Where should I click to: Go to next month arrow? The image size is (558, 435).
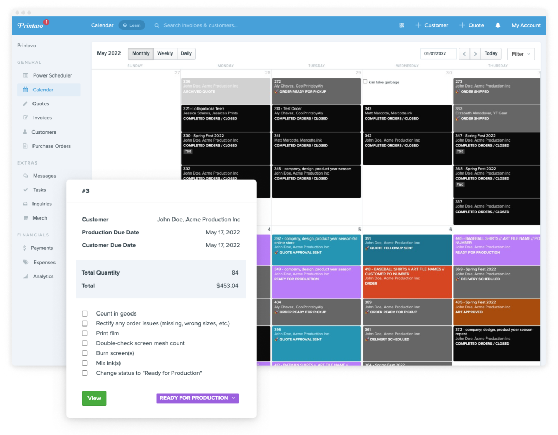tap(475, 54)
